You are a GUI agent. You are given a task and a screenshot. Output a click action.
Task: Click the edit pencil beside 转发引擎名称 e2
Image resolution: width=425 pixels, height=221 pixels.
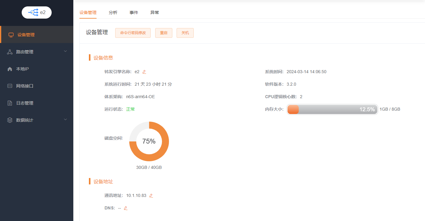144,72
